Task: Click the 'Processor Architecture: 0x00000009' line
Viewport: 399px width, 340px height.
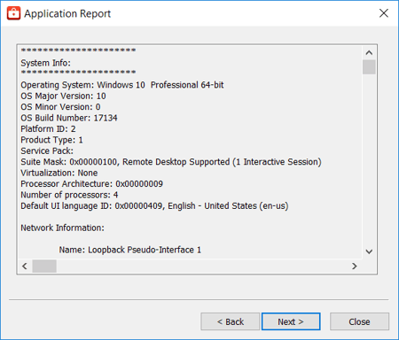Action: click(91, 184)
